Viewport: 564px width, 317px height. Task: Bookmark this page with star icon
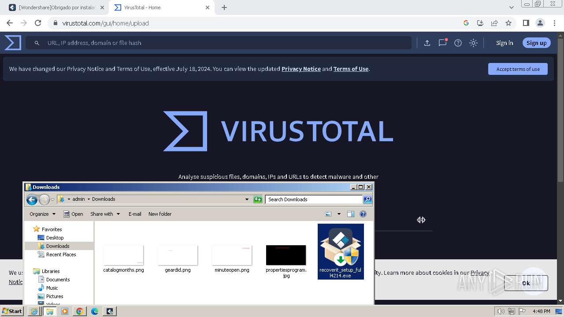click(508, 23)
